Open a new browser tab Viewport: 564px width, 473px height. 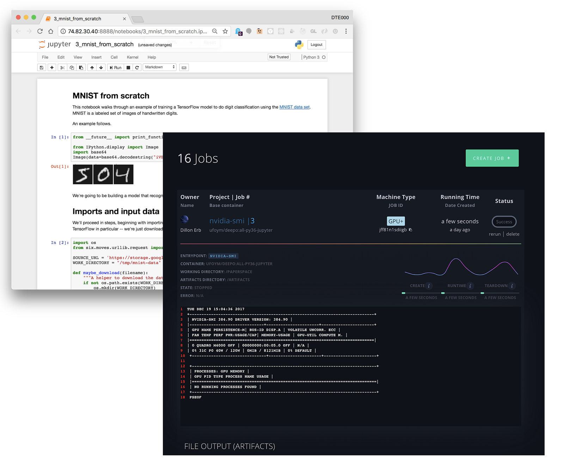click(x=137, y=19)
